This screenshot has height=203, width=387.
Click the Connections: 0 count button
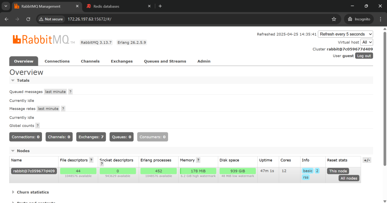coord(26,137)
